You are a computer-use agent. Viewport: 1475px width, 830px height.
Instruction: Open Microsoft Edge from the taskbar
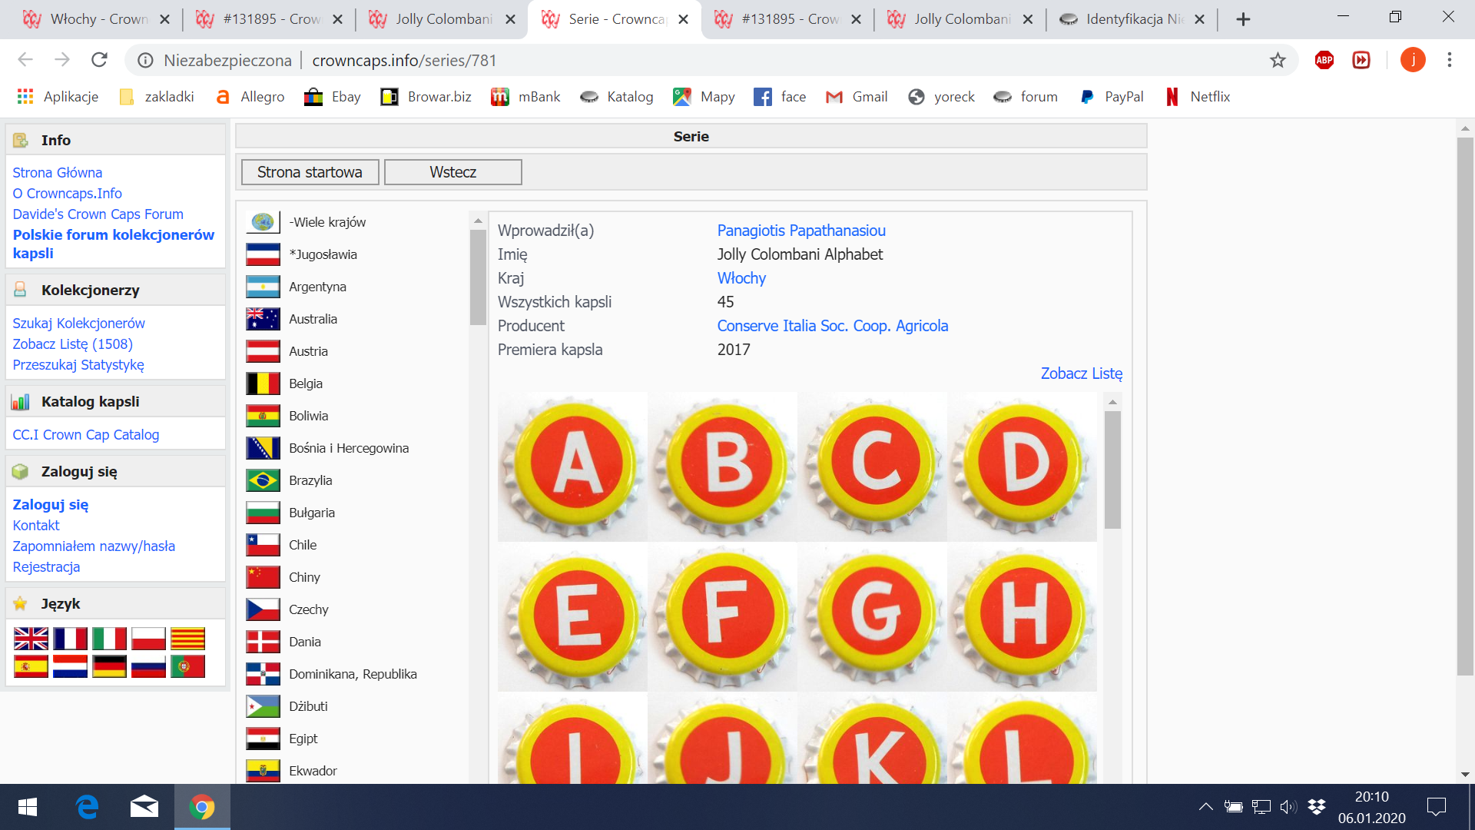[88, 807]
